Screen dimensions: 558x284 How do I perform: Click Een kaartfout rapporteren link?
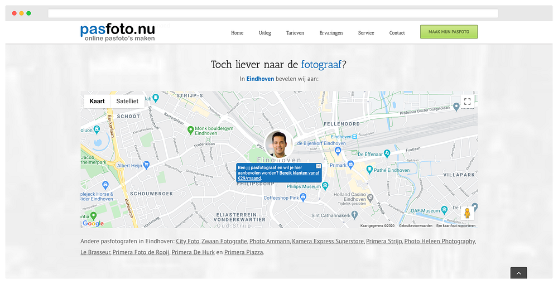(x=456, y=225)
